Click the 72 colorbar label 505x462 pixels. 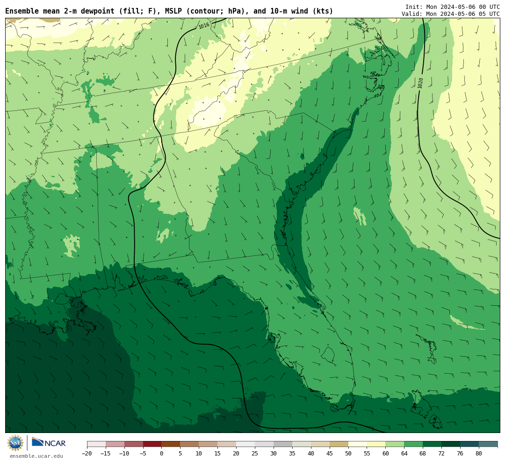[442, 454]
